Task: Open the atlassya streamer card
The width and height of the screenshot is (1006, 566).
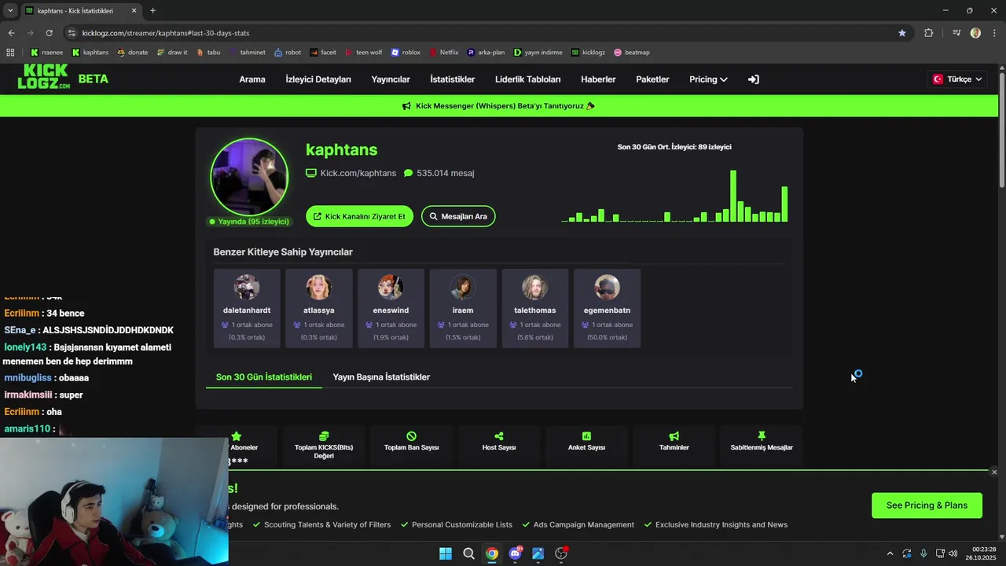Action: coord(319,308)
